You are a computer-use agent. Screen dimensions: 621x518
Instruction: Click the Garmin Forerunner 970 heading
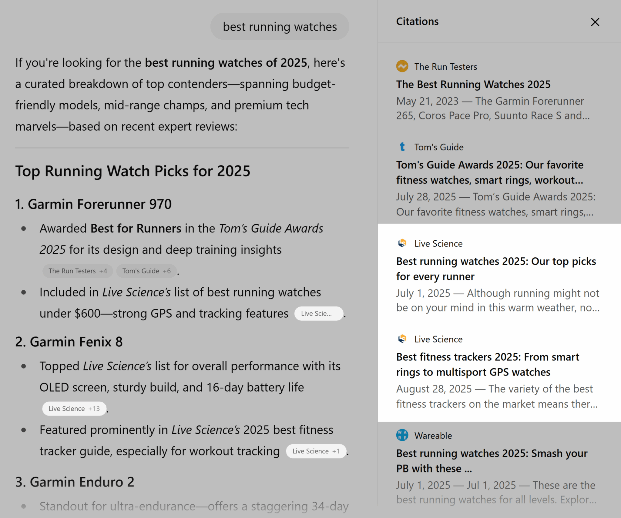coord(93,204)
